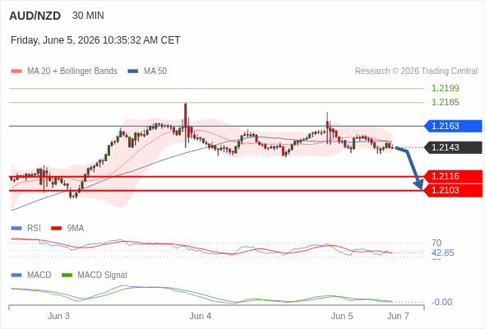Image resolution: width=485 pixels, height=329 pixels.
Task: Click the 9MA red legend marker
Action: coord(56,229)
